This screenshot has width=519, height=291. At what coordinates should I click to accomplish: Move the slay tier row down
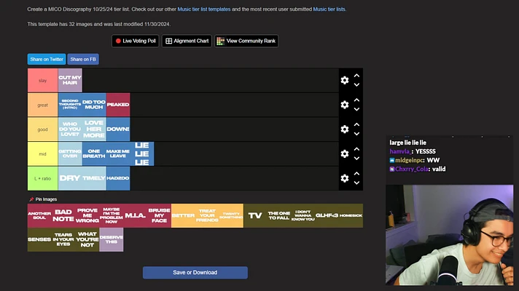tap(356, 85)
